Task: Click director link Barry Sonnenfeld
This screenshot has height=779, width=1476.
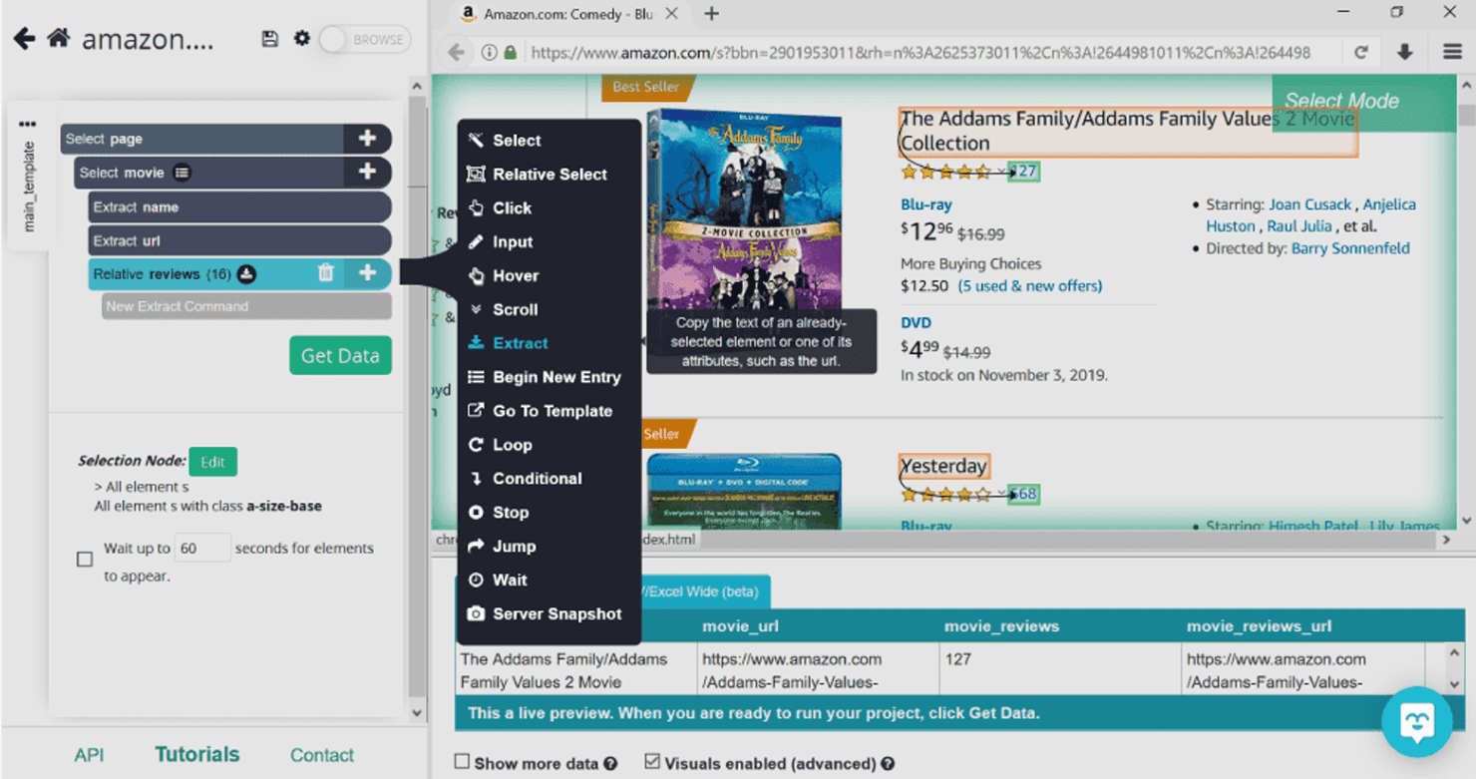Action: point(1350,248)
